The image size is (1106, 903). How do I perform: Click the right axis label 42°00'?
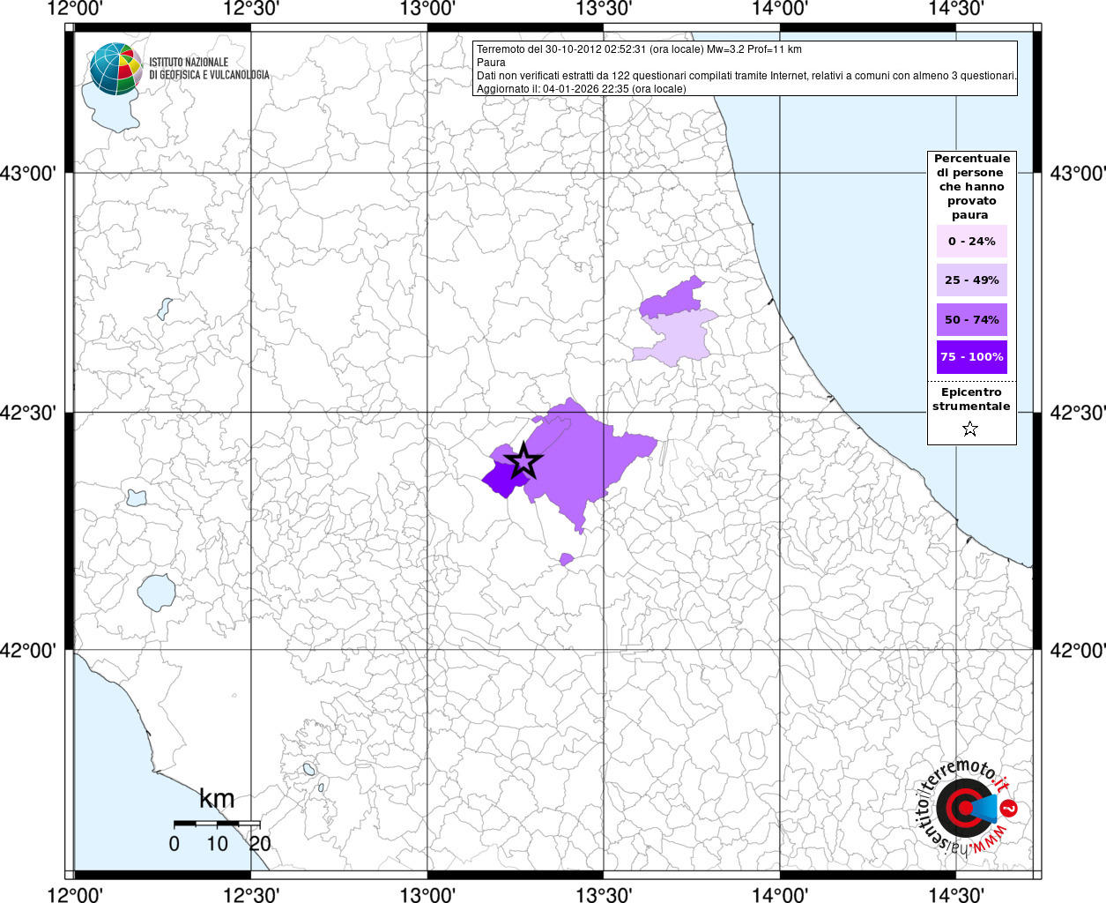(1077, 651)
